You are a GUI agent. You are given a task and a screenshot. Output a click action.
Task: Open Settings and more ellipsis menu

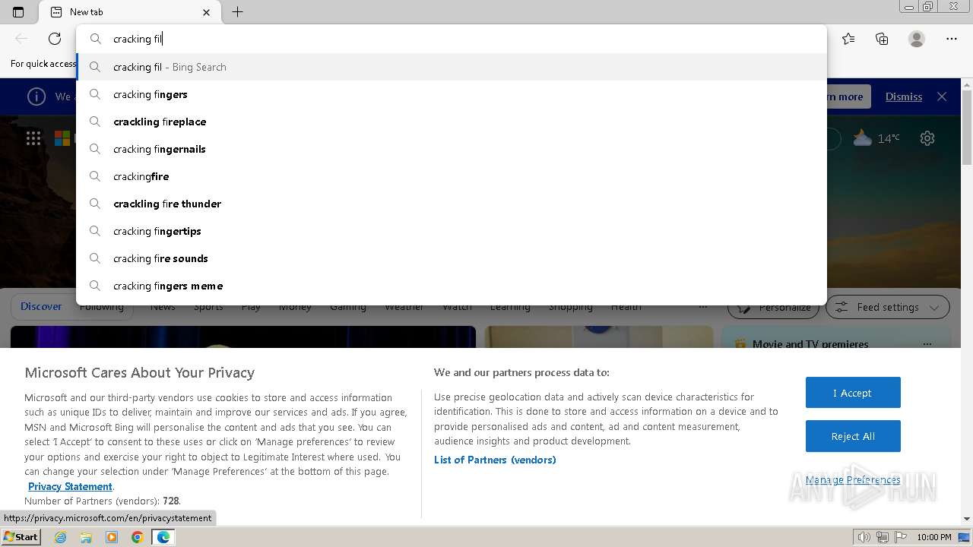click(952, 39)
